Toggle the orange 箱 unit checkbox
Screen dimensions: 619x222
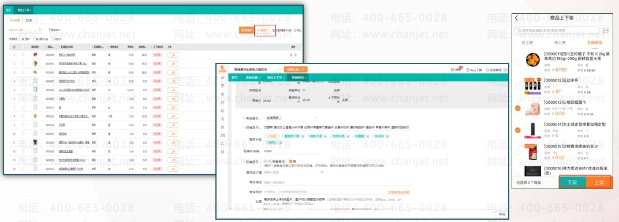pyautogui.click(x=291, y=161)
